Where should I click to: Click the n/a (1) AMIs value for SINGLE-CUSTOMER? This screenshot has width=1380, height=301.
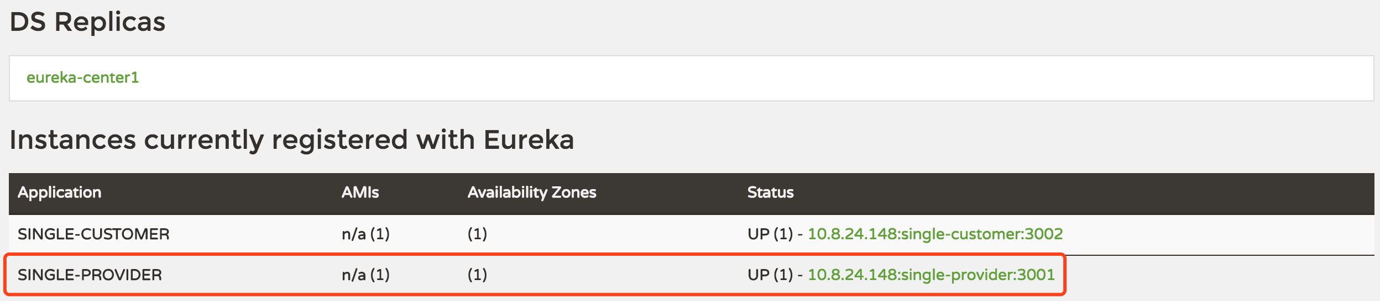point(365,234)
